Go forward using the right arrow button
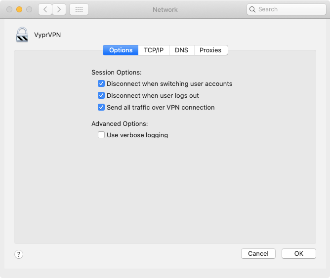 [59, 9]
